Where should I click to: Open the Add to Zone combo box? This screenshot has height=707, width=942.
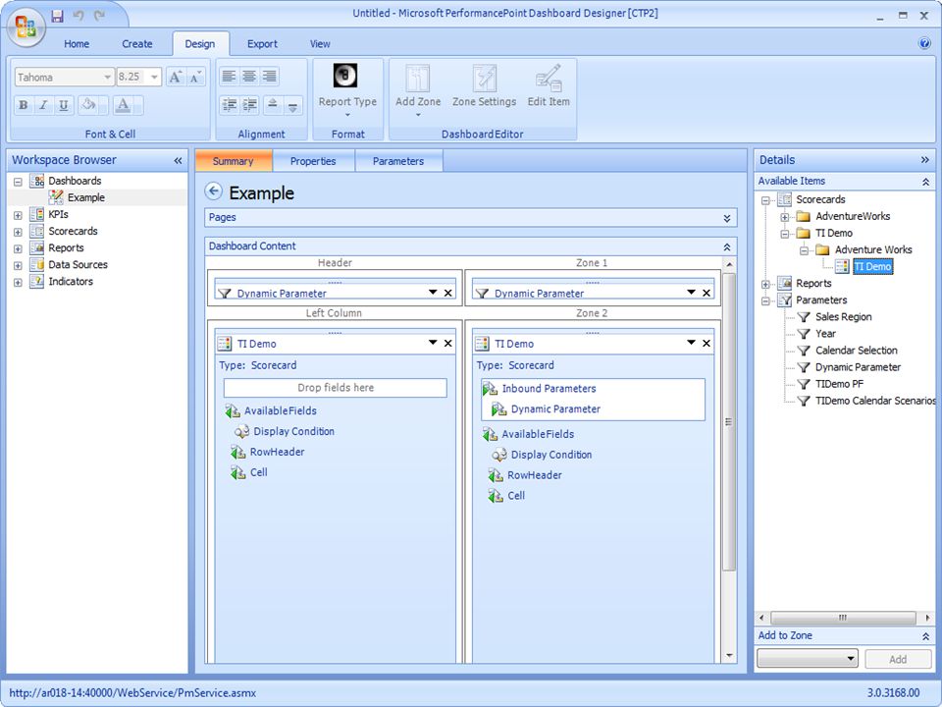click(808, 658)
